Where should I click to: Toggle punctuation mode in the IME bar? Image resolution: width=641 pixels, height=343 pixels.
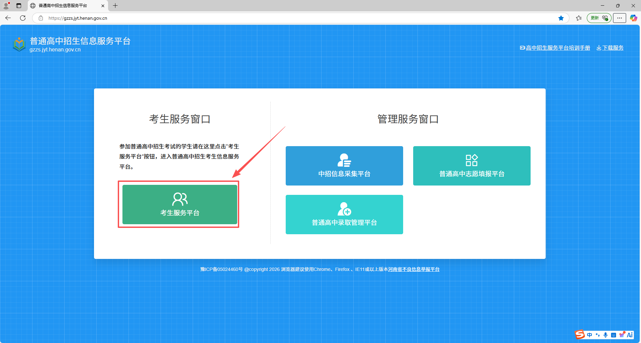click(x=598, y=335)
